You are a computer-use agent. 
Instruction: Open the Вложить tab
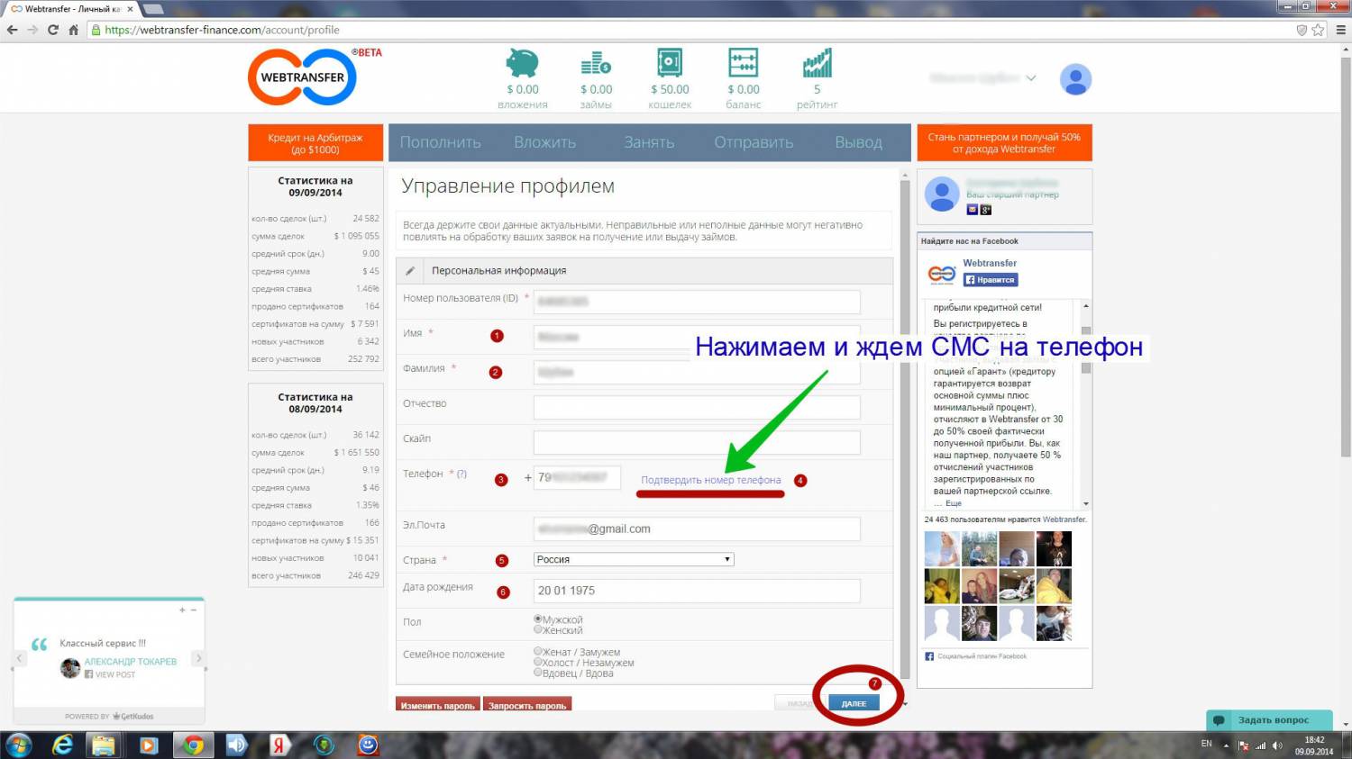pos(544,142)
